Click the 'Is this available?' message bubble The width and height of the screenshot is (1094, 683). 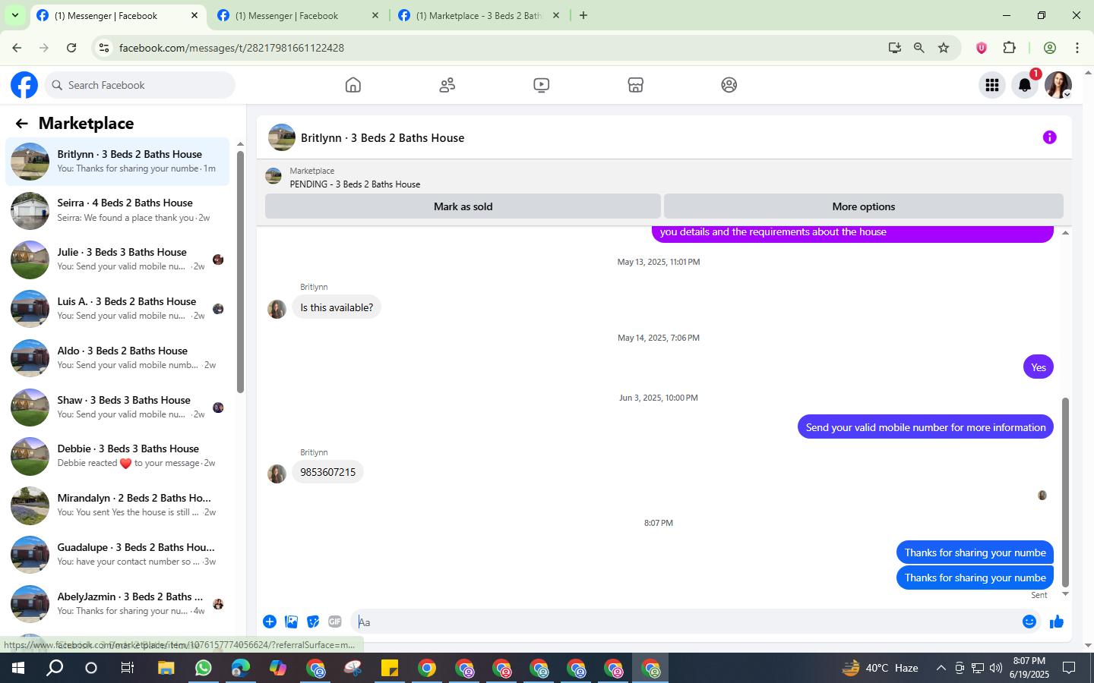coord(337,307)
